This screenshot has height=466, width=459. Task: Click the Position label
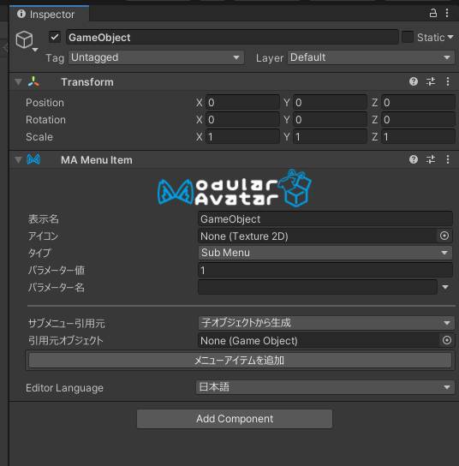[45, 103]
